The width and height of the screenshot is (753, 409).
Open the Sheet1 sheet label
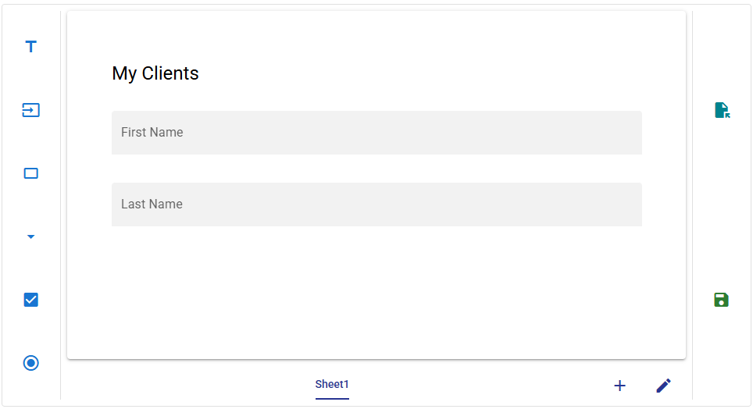click(x=332, y=384)
